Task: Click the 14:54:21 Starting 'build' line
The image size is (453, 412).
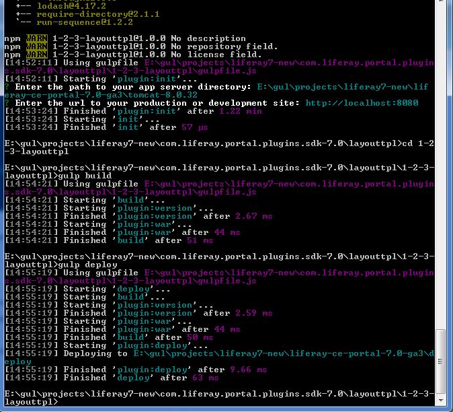Action: (x=85, y=200)
